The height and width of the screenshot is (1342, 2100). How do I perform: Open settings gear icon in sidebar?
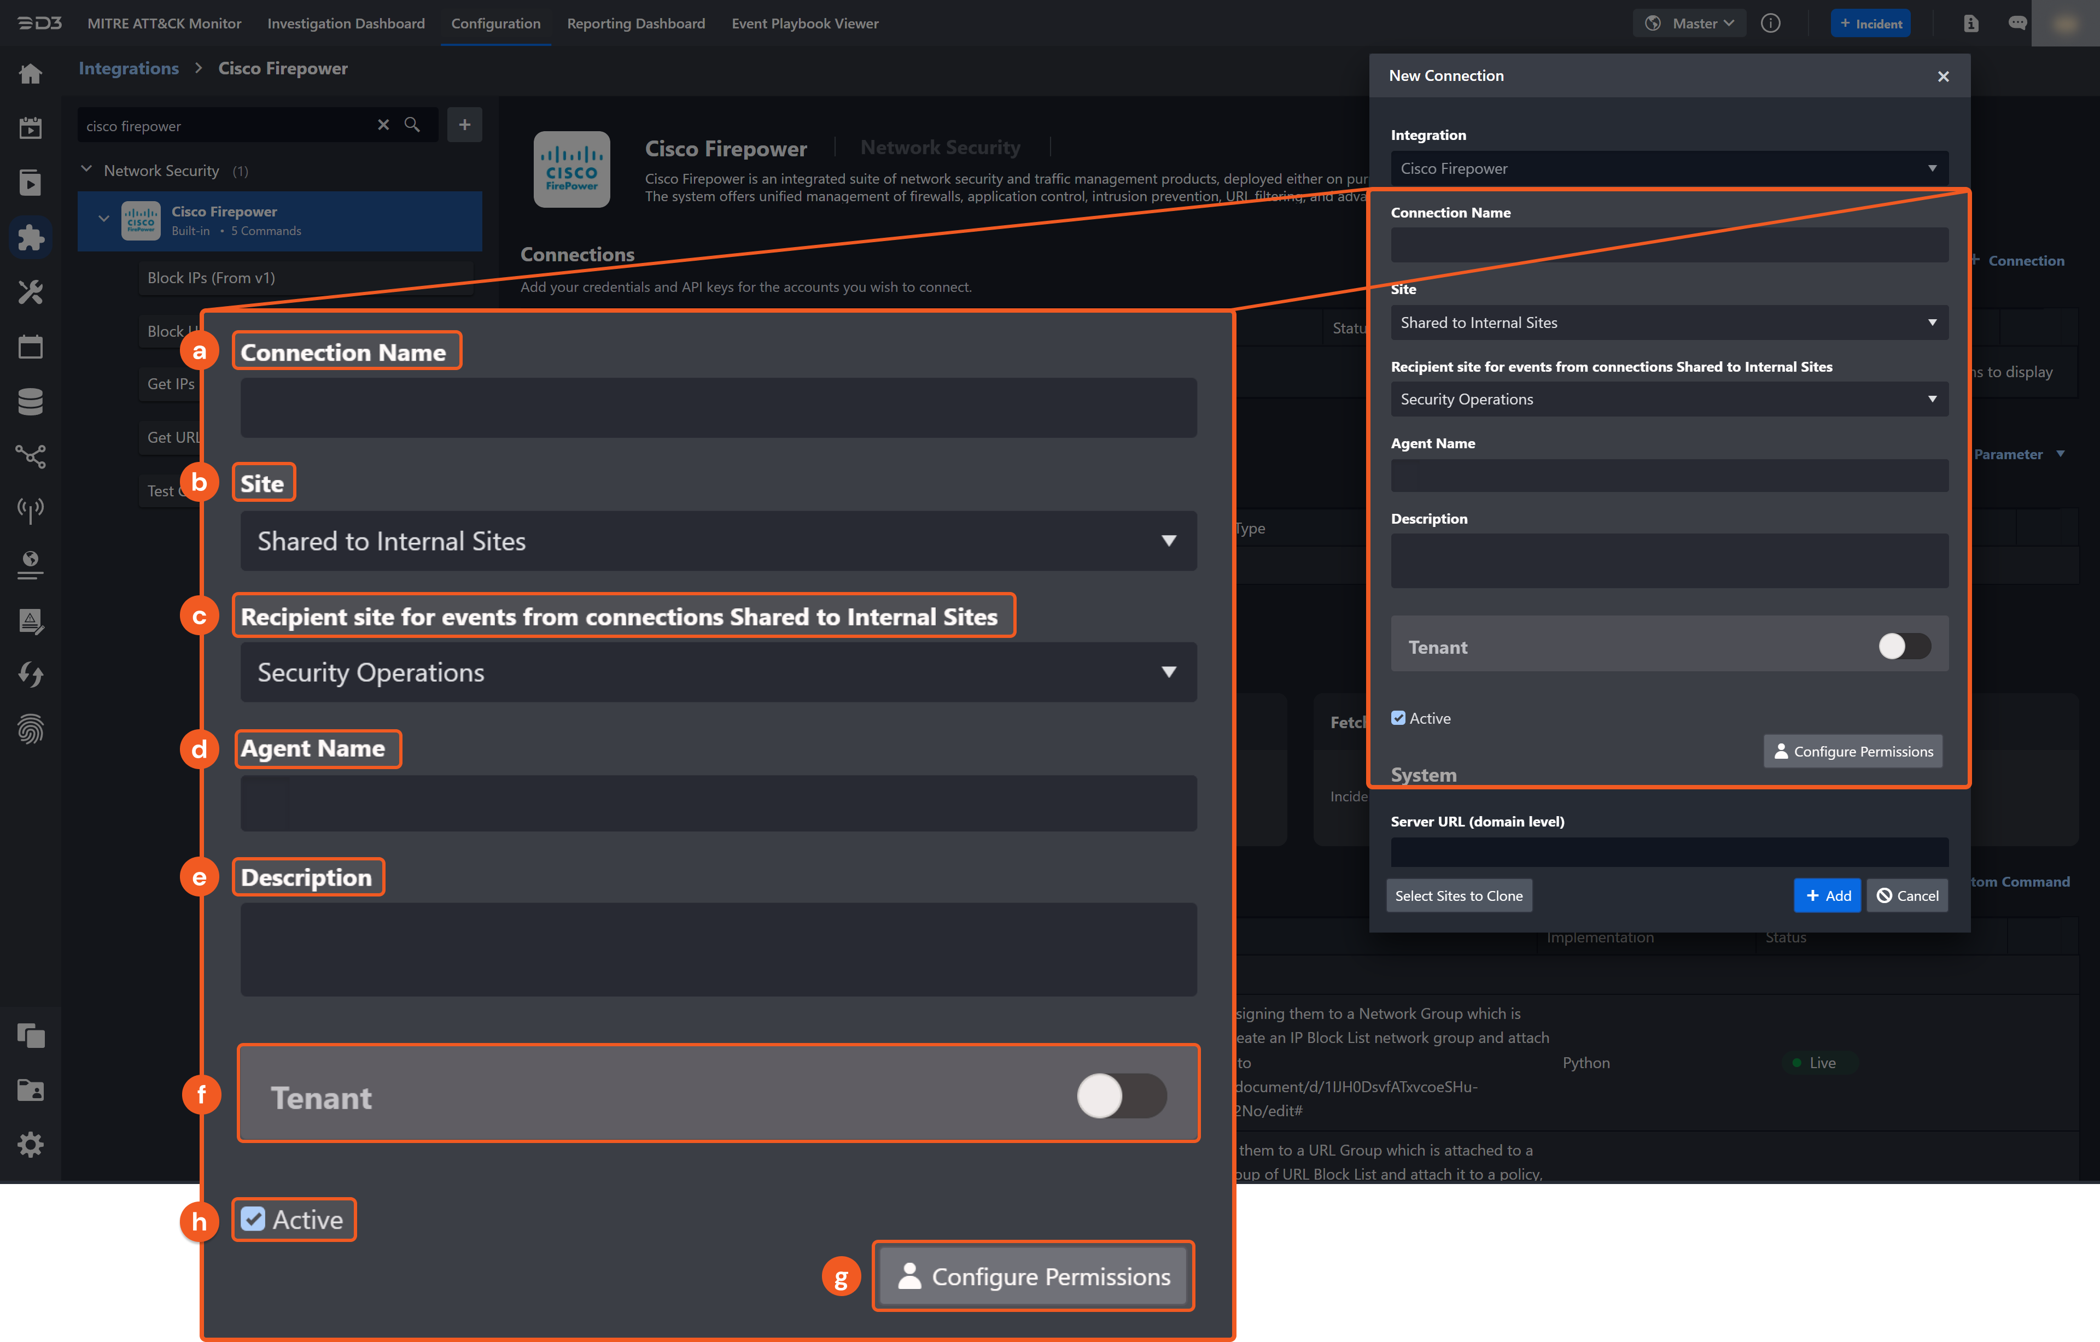pos(31,1144)
